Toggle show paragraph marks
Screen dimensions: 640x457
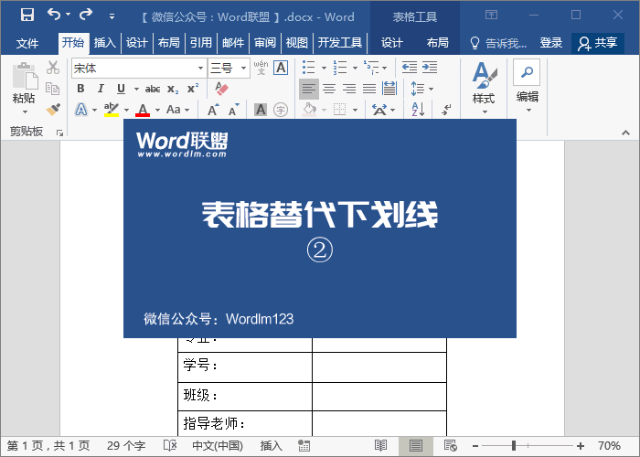446,110
